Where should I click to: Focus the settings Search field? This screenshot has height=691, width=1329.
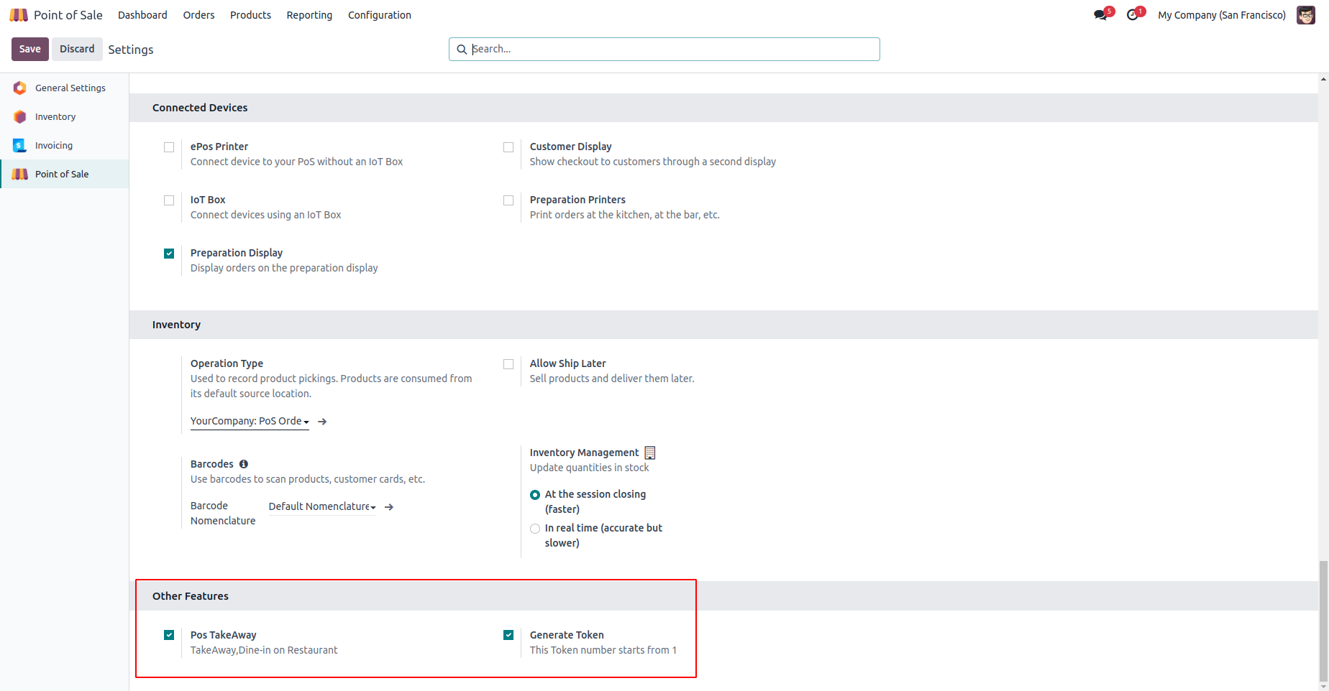click(x=669, y=49)
